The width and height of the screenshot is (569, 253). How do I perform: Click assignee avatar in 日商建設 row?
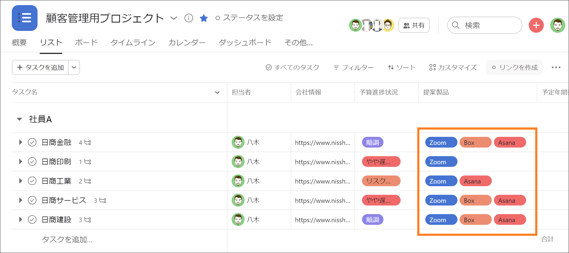coord(238,219)
